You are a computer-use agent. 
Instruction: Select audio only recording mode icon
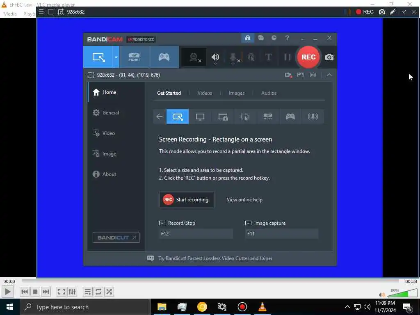313,116
